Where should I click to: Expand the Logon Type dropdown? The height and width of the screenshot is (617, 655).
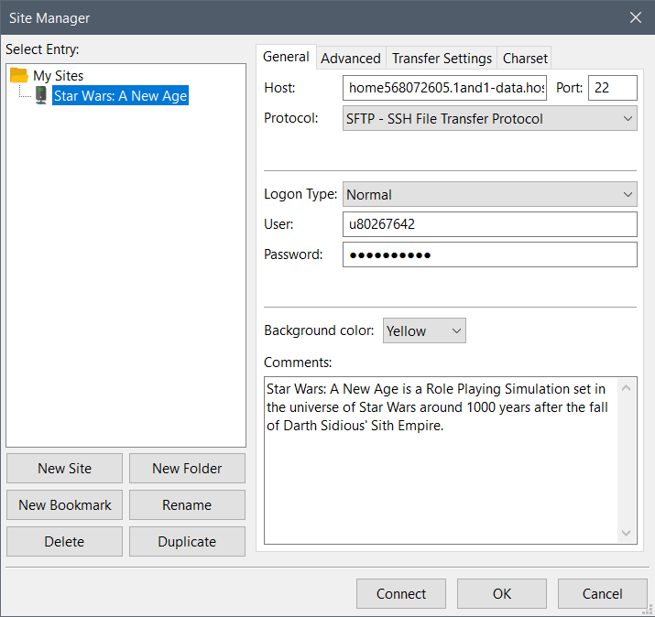point(490,194)
